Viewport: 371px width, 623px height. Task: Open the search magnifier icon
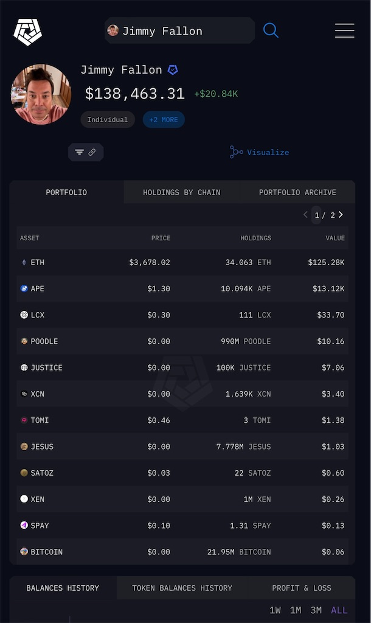coord(271,30)
